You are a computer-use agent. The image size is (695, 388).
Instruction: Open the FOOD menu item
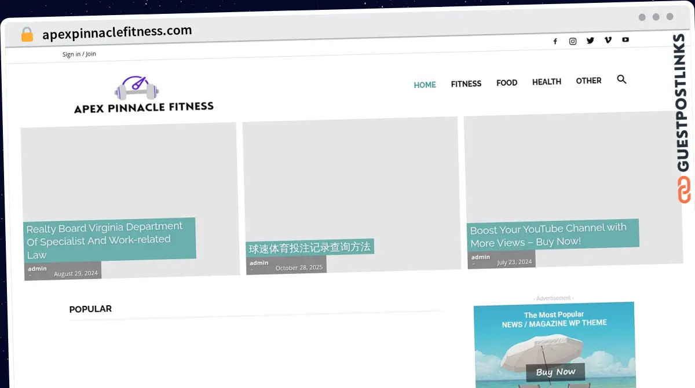pyautogui.click(x=507, y=83)
